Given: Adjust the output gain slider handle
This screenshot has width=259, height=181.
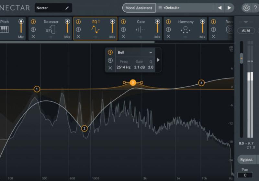Looking at the screenshot, I should coord(241,58).
